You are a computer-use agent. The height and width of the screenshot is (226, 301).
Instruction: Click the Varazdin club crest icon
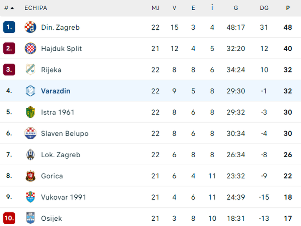[30, 91]
